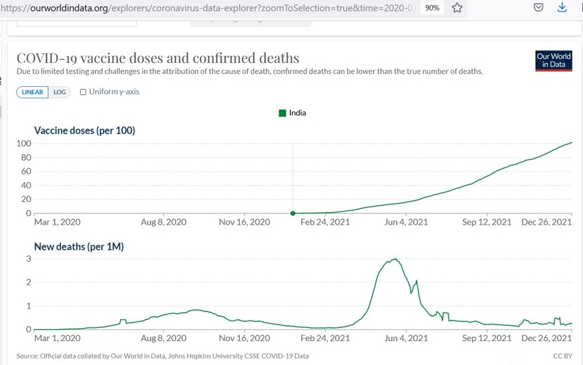Open the Pocket save icon
Screen dimensions: 583x365
539,8
